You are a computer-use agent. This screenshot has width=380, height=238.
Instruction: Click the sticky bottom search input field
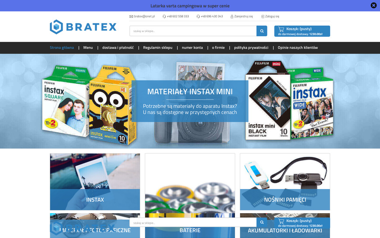coord(193,222)
